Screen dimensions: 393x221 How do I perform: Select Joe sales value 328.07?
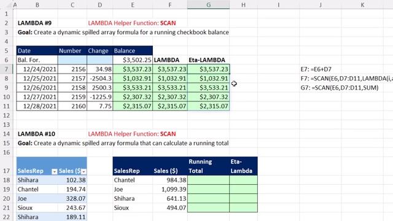(x=72, y=199)
